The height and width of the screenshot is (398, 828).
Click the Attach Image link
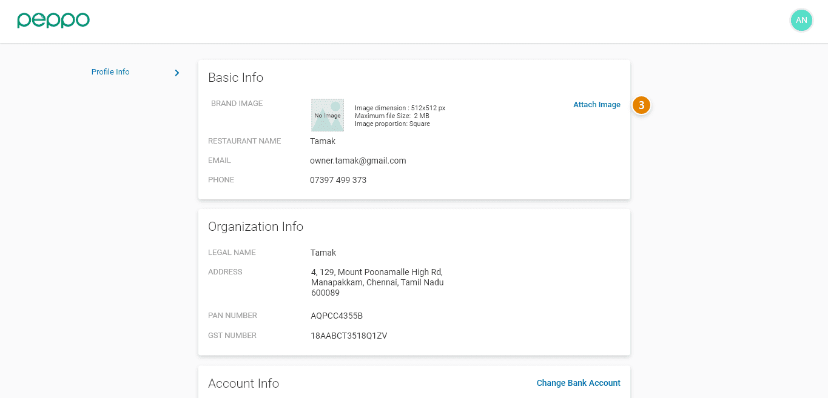[596, 105]
